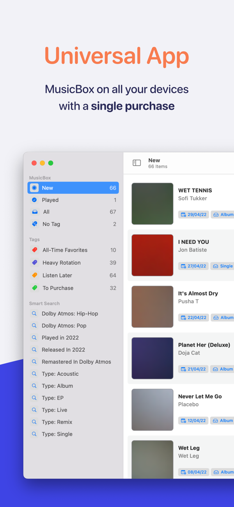Click magnifier icon beside Type: Acoustic
The height and width of the screenshot is (507, 234).
(34, 374)
